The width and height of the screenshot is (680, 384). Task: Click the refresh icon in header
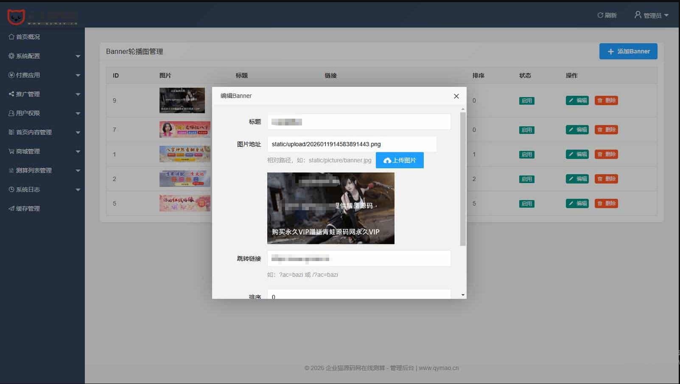tap(600, 15)
